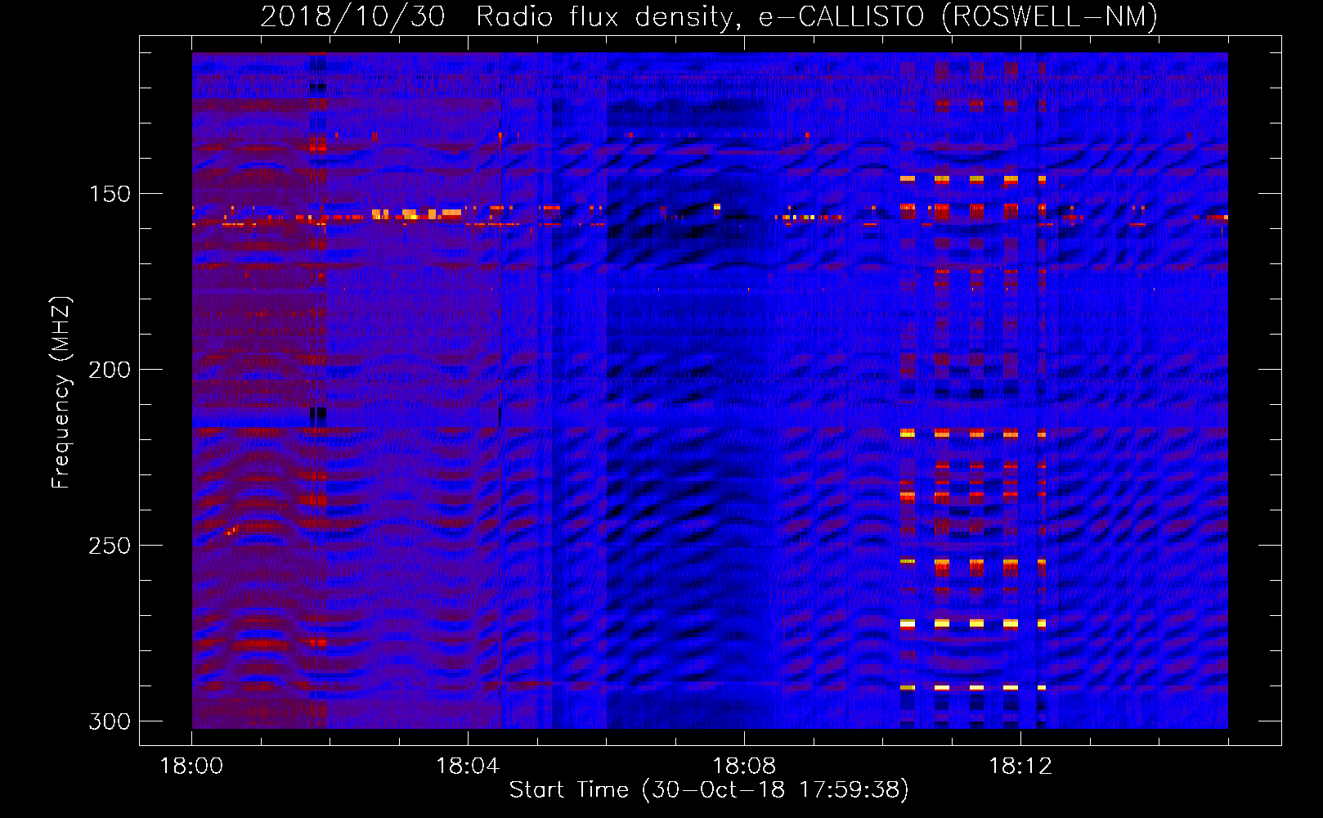Image resolution: width=1323 pixels, height=818 pixels.
Task: Select the 250 frequency tick label
Action: tap(110, 546)
